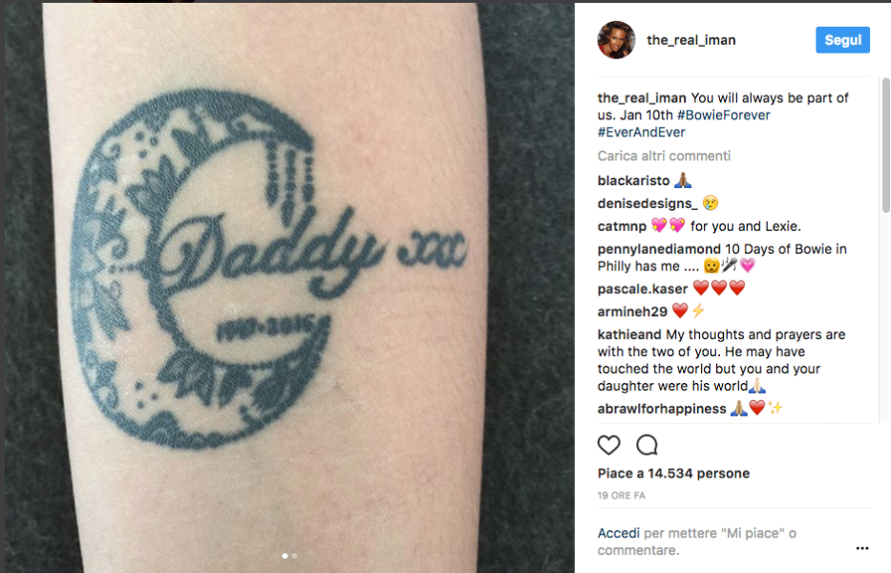
Task: Open the #EverAndEver hashtag
Action: (x=641, y=132)
